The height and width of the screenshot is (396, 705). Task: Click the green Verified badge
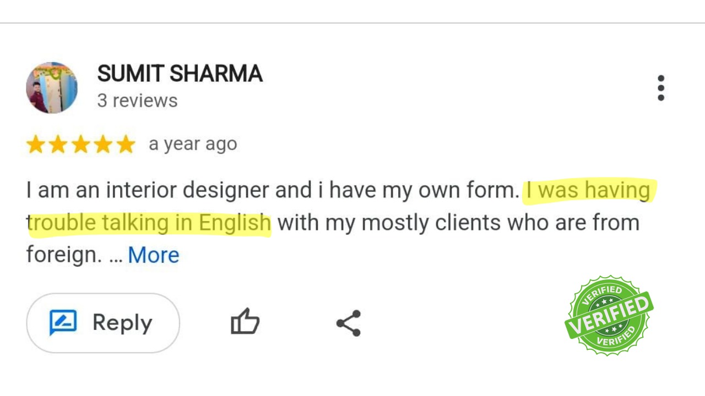609,315
